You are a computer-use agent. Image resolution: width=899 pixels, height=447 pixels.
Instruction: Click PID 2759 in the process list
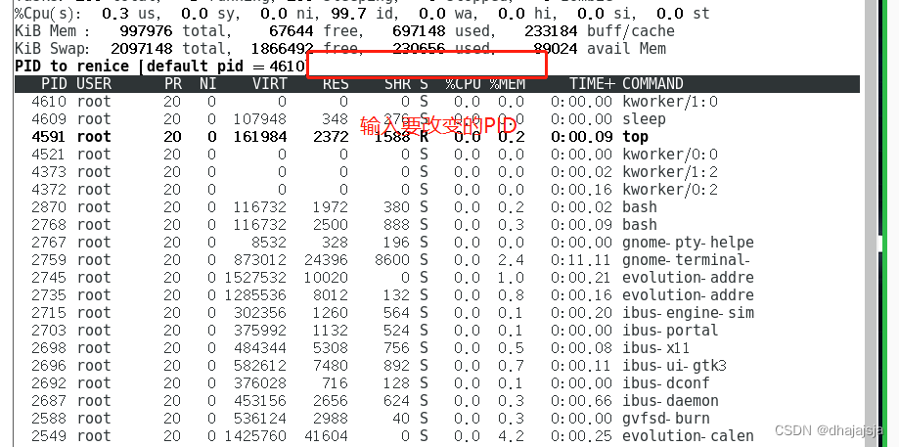click(x=49, y=260)
